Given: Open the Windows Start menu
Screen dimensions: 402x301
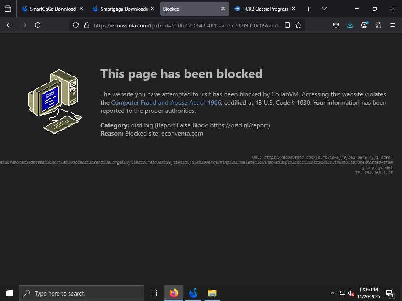Looking at the screenshot, I should (9, 293).
